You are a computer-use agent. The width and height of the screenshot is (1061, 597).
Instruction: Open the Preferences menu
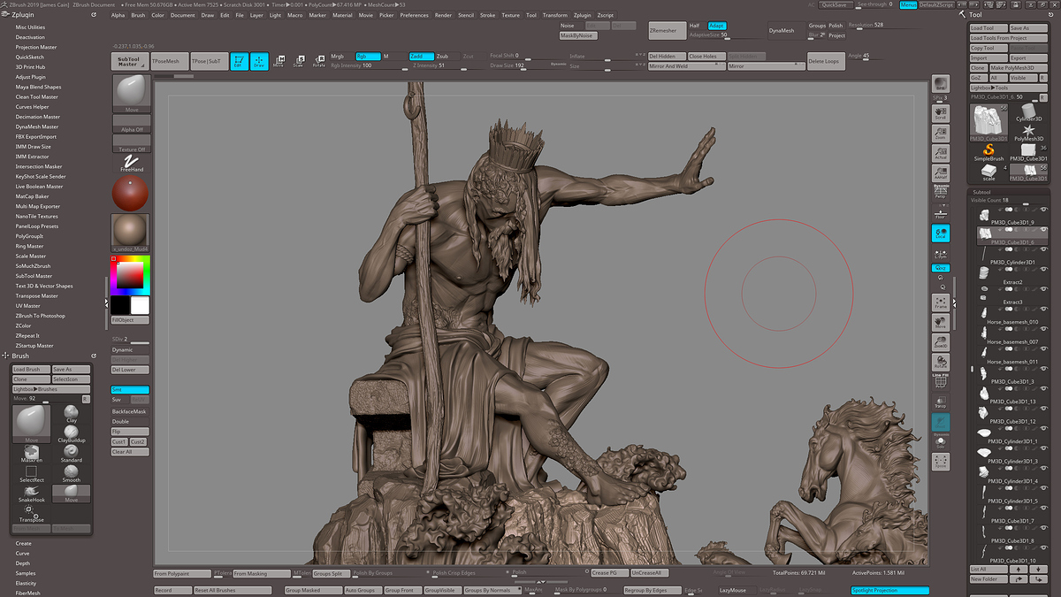coord(414,15)
